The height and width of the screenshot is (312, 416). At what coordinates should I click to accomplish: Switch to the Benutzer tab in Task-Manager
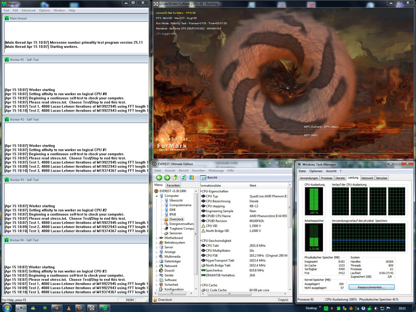pos(382,178)
